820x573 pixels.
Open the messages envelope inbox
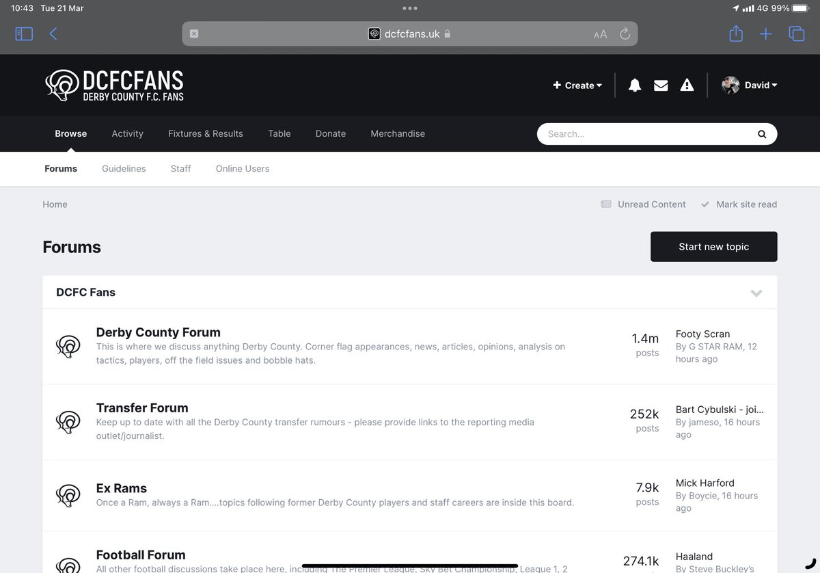tap(661, 85)
